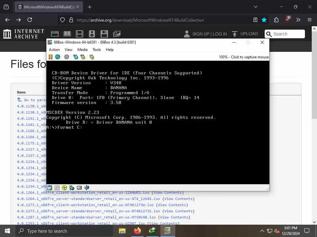Image resolution: width=317 pixels, height=237 pixels.
Task: Open the 86Box Help menu
Action: (x=110, y=50)
